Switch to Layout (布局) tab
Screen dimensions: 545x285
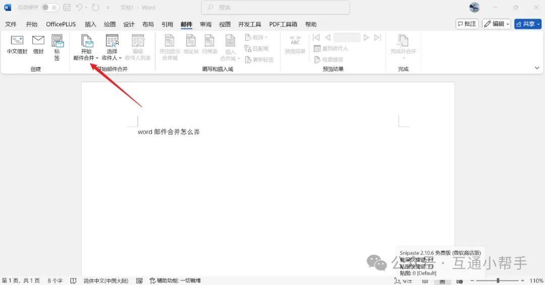click(x=148, y=24)
